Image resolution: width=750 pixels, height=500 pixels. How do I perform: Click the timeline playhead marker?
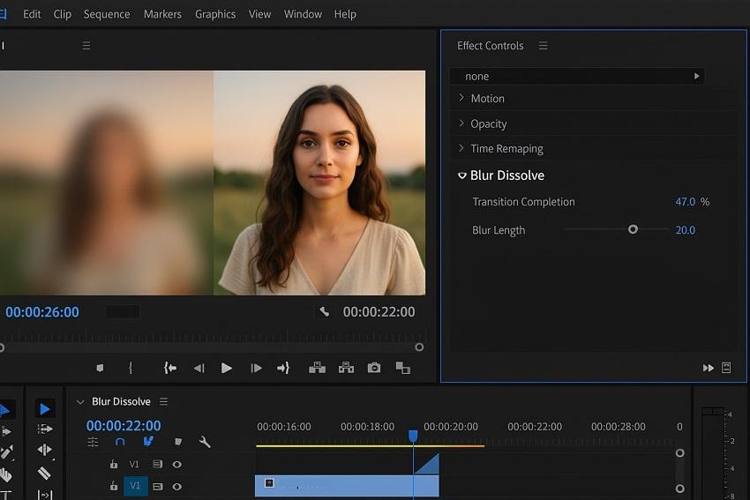[x=413, y=436]
